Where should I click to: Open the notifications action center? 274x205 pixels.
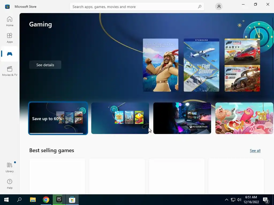click(266, 200)
